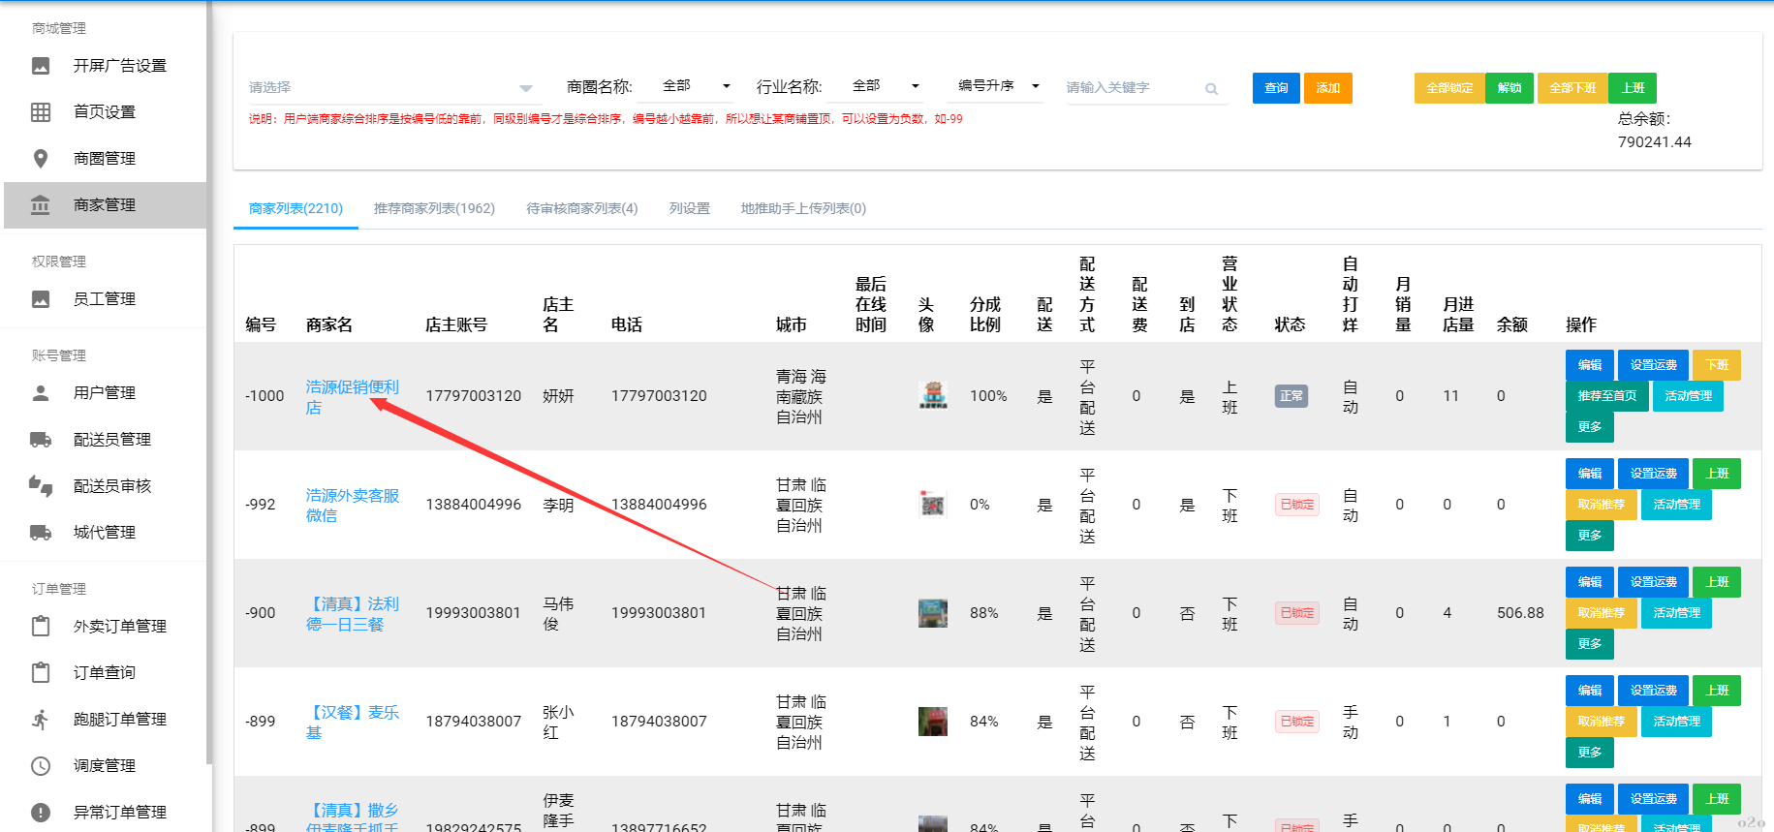Expand the 编号升序 sort dropdown
This screenshot has height=832, width=1774.
[998, 86]
